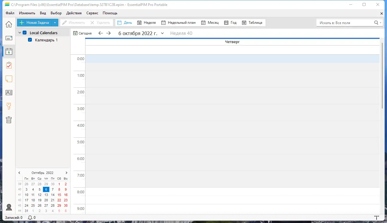Uncheck the Календарь 1 checkbox
The image size is (387, 223).
click(30, 40)
